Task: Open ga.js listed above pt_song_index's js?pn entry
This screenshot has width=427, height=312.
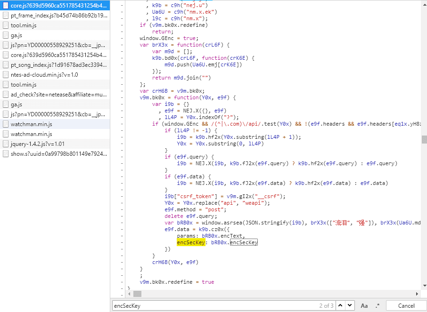Action: (55, 35)
